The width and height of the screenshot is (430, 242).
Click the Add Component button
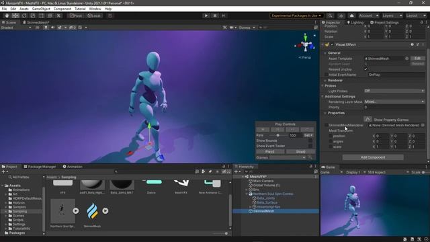pos(373,157)
